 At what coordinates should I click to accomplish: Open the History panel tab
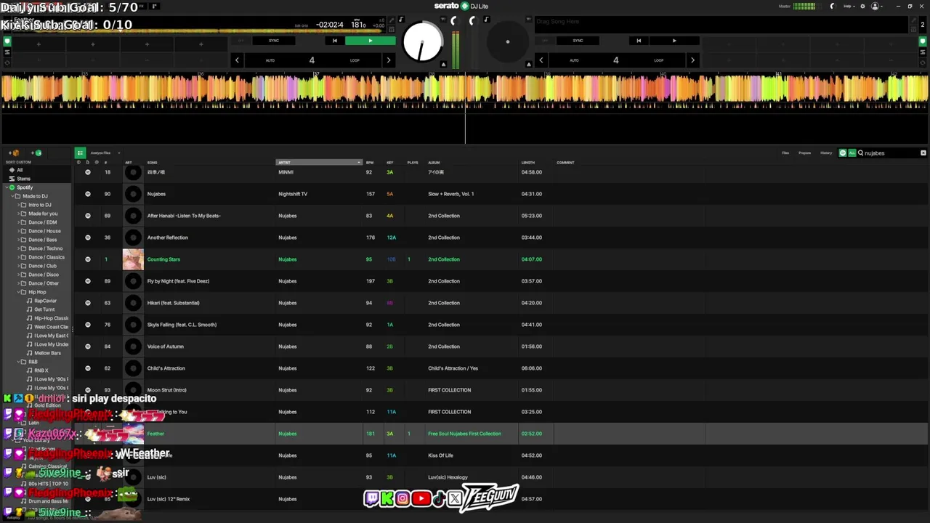(x=826, y=153)
